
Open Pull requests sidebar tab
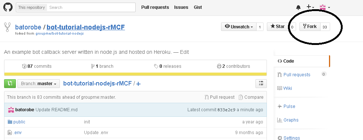coord(297,75)
